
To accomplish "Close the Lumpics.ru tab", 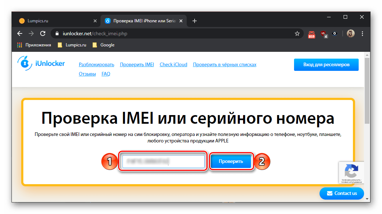I will 95,21.
